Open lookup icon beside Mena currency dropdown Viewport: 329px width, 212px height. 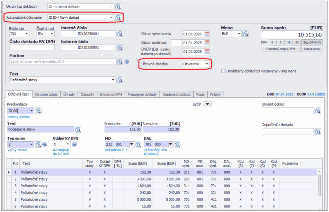246,34
